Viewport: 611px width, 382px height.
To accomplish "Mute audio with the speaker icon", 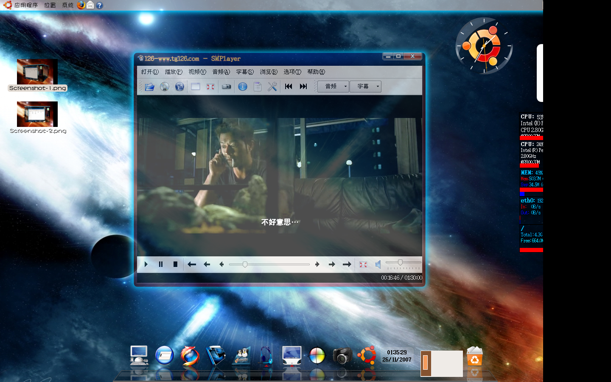I will pyautogui.click(x=378, y=264).
